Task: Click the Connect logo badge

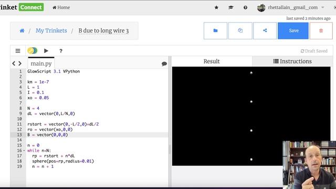Action: click(x=31, y=7)
